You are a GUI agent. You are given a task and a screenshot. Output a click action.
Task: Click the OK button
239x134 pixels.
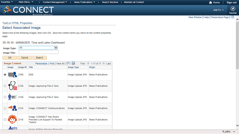(10, 58)
